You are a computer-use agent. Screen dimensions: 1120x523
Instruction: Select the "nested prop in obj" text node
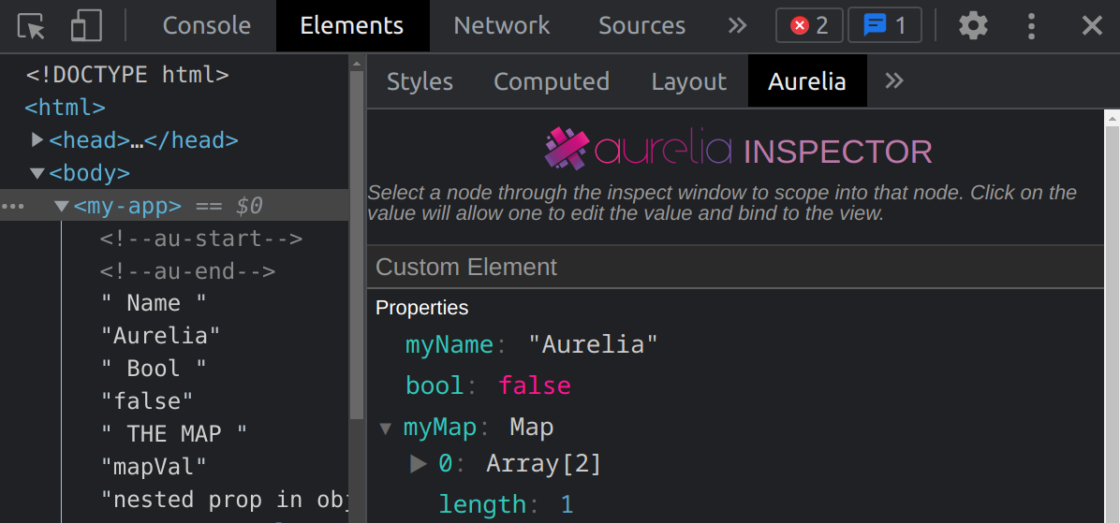pyautogui.click(x=225, y=500)
